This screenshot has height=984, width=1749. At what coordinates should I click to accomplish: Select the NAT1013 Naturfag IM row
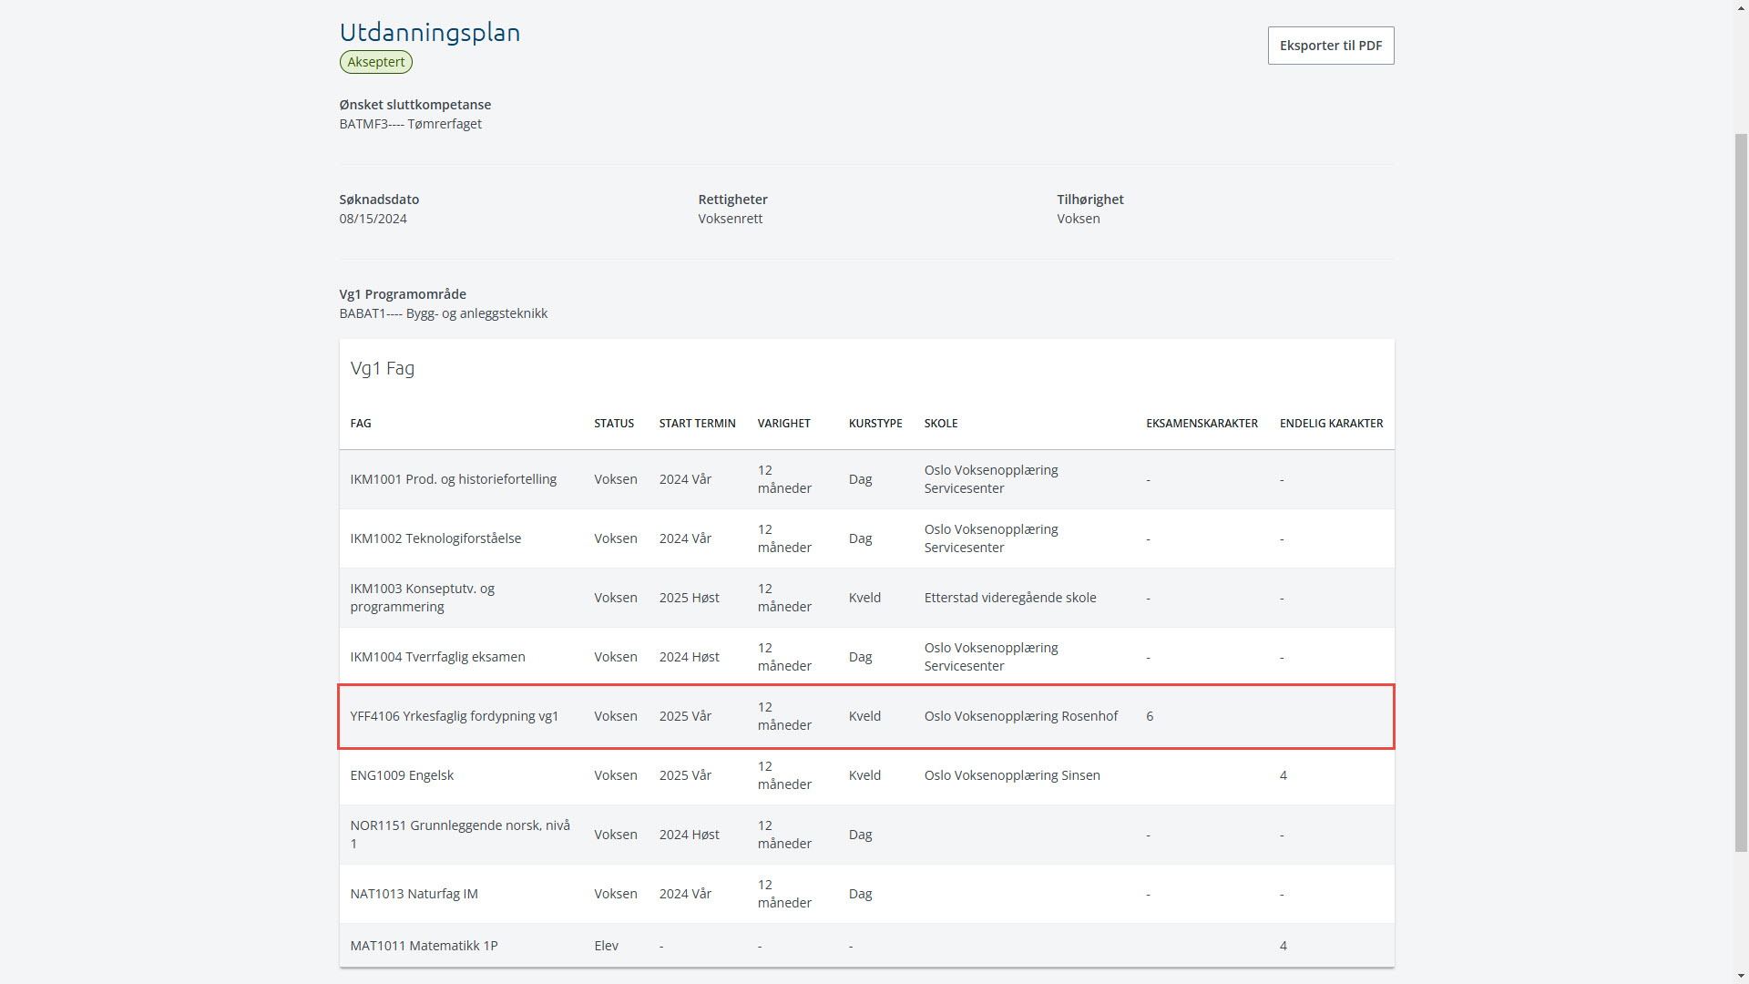click(x=414, y=894)
